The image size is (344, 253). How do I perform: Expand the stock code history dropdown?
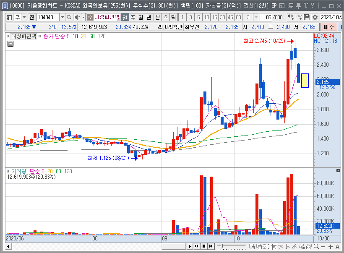tap(63, 17)
